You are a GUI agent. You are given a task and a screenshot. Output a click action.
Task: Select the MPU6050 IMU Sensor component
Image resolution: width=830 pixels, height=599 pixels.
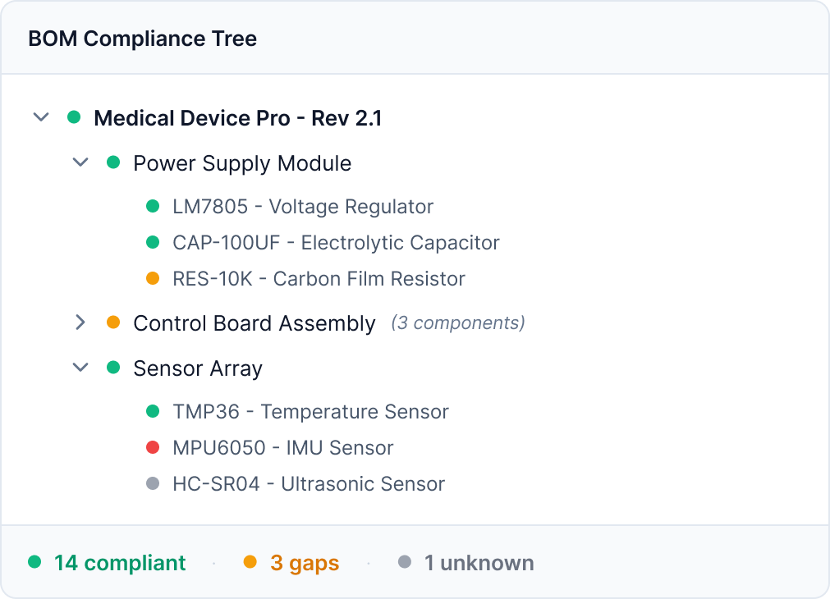click(x=282, y=447)
